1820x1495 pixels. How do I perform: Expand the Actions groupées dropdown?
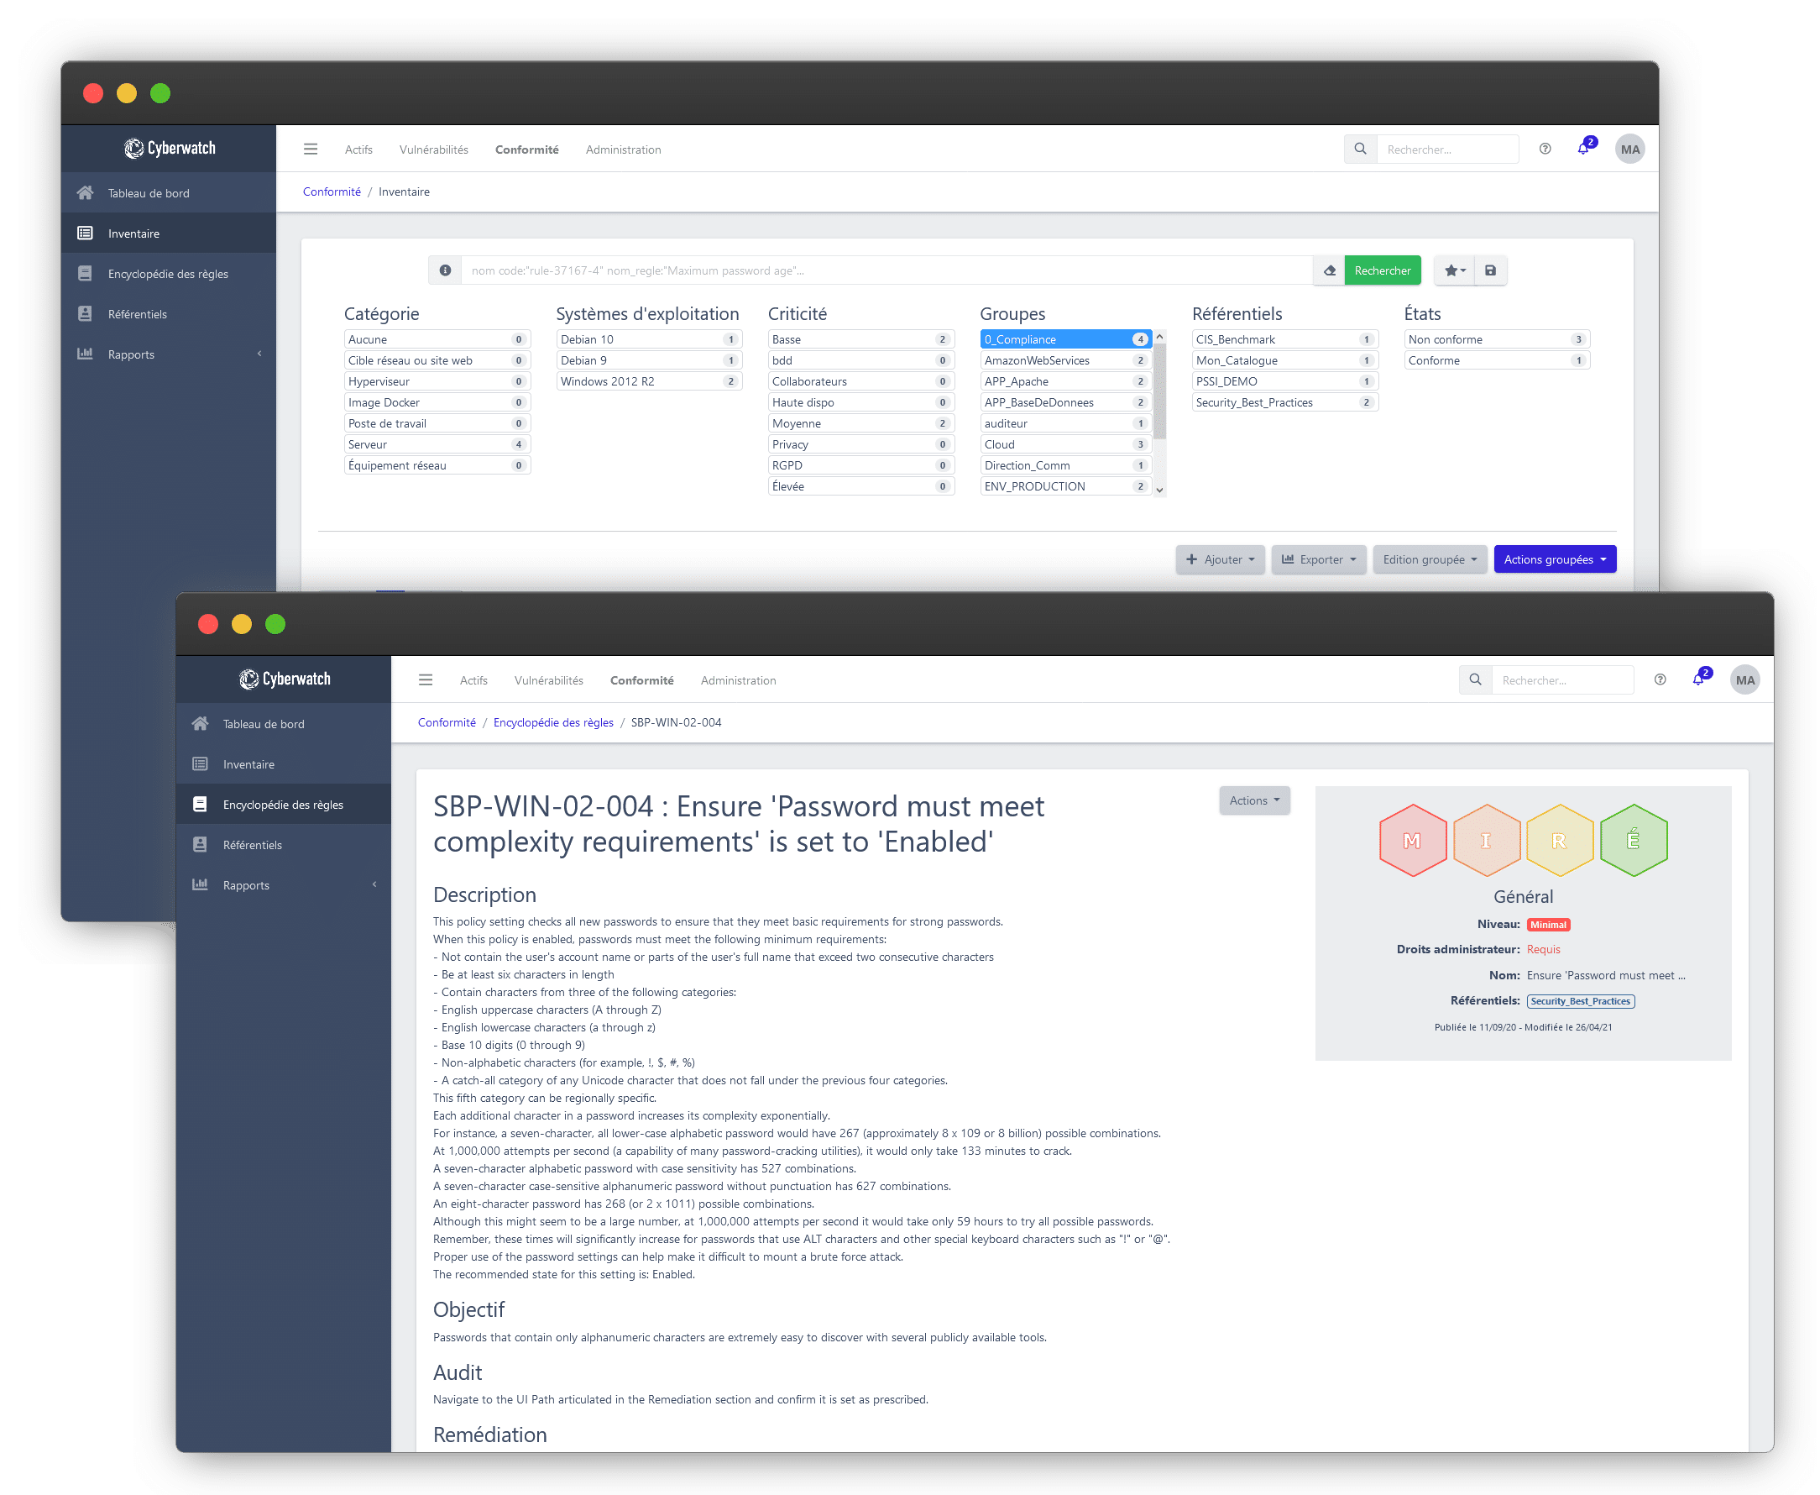click(x=1554, y=559)
